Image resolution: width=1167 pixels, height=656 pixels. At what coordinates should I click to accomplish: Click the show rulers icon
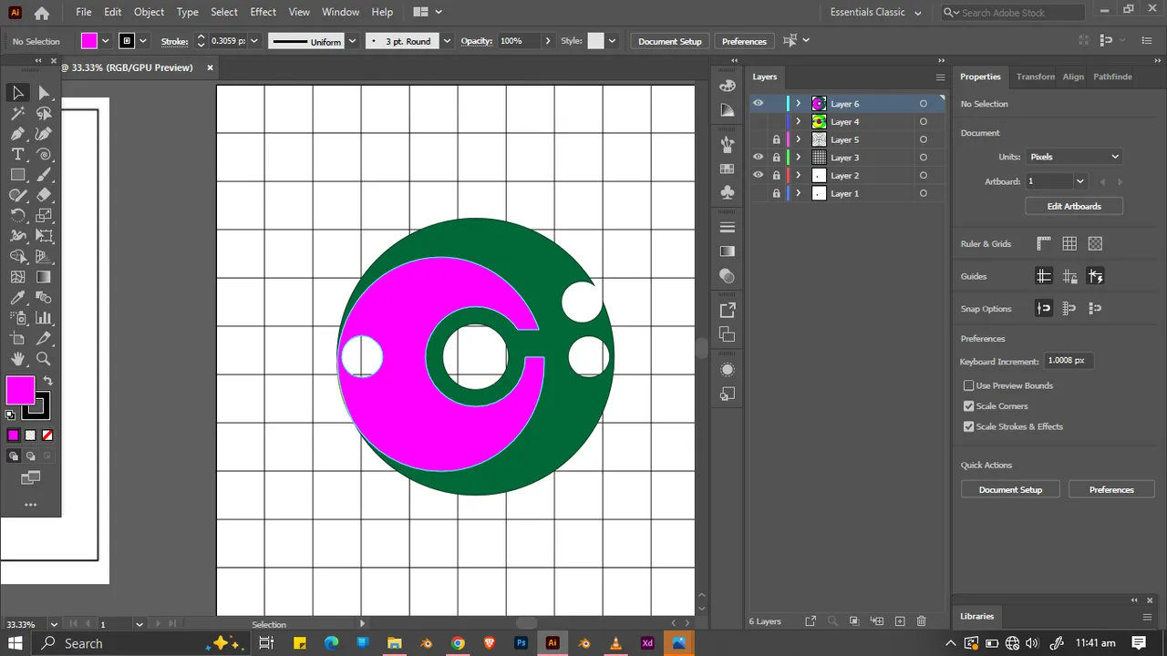(1044, 243)
